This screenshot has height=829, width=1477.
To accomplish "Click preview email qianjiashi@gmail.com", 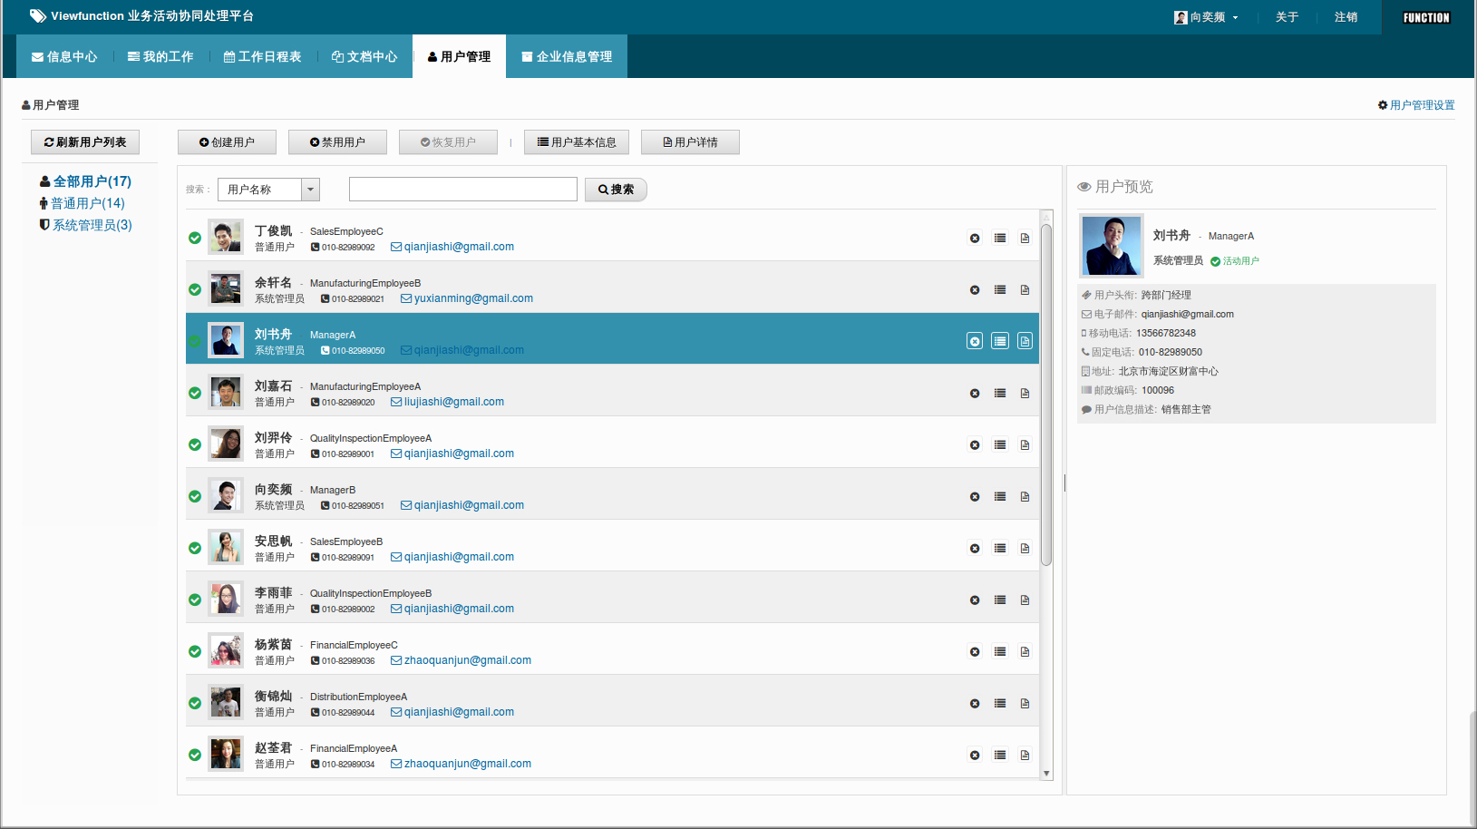I will (x=1187, y=314).
